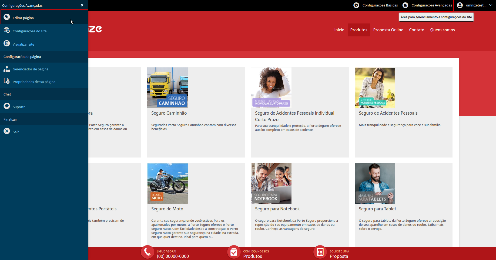Click the Chat section header
Viewport: 496px width, 260px height.
click(x=7, y=94)
